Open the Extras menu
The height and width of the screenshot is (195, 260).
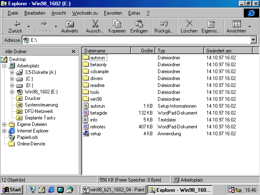click(x=134, y=13)
